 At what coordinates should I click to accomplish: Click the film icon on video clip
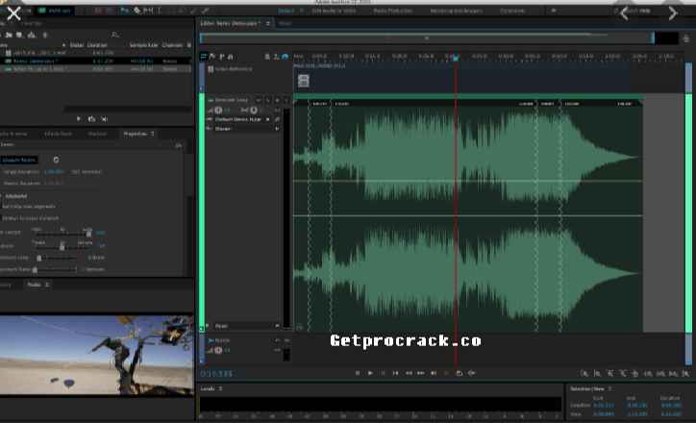point(303,81)
